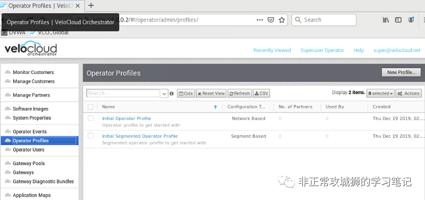The height and width of the screenshot is (200, 425).
Task: Open Software Images in sidebar
Action: tap(30, 109)
